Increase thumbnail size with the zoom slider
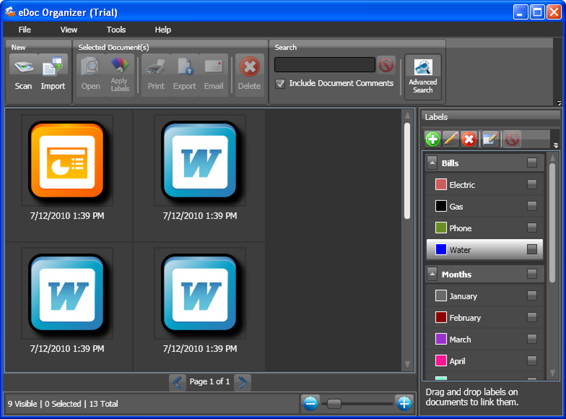Image resolution: width=566 pixels, height=419 pixels. [404, 403]
